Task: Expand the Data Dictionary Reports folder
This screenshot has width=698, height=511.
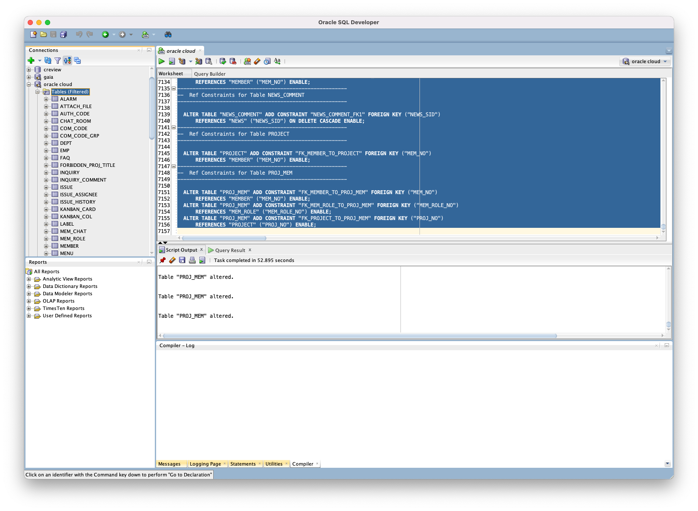Action: coord(29,286)
